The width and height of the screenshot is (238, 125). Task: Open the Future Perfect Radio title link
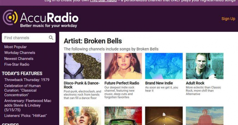122,83
